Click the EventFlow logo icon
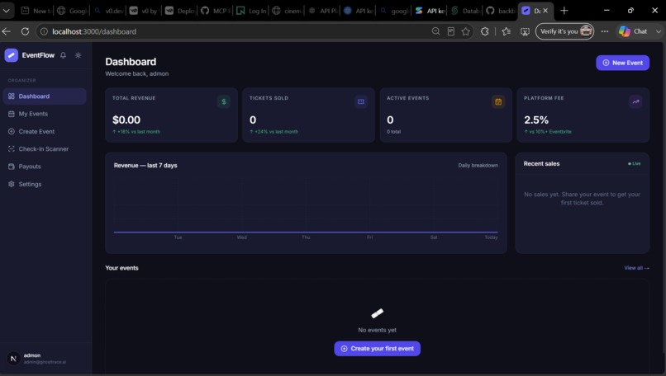 (x=12, y=55)
